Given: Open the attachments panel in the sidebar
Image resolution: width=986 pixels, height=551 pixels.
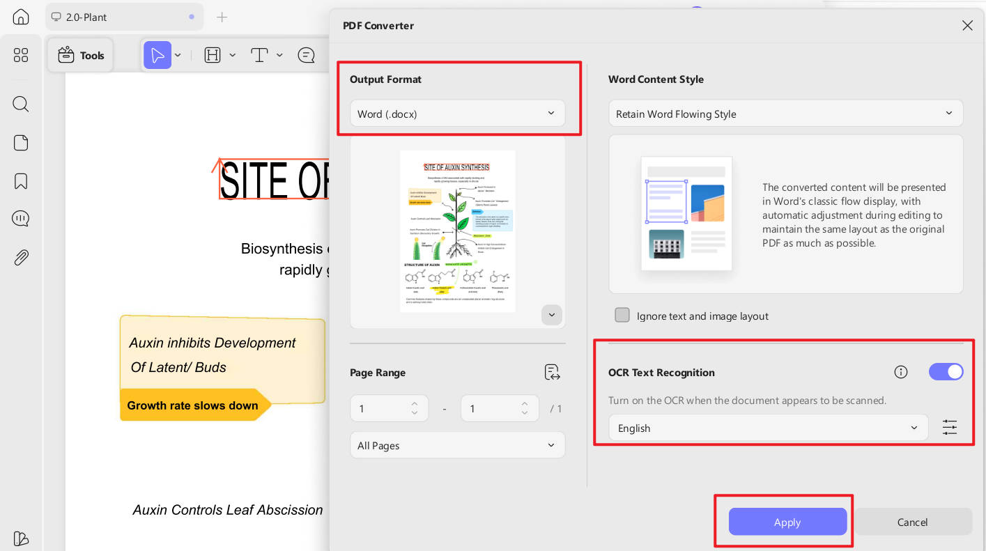Looking at the screenshot, I should 21,257.
